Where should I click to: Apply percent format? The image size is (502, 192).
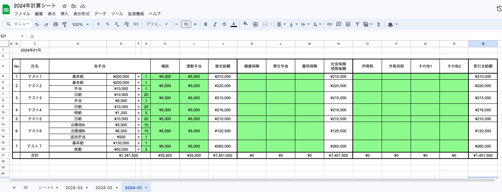click(x=107, y=25)
